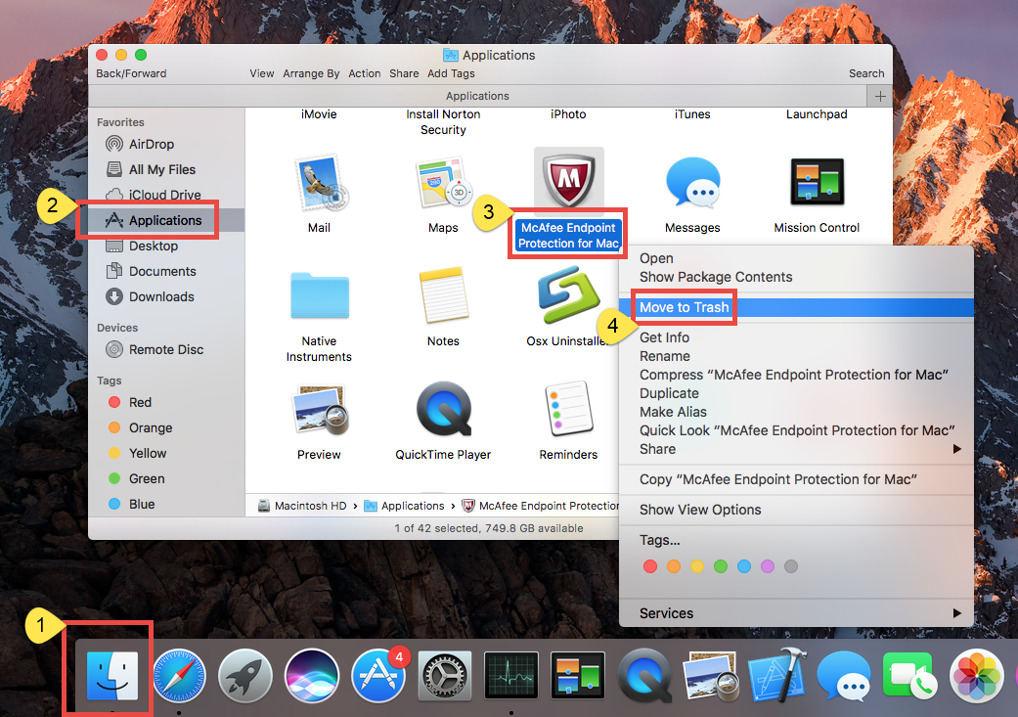1018x717 pixels.
Task: Open the Preview application icon
Action: pyautogui.click(x=318, y=411)
